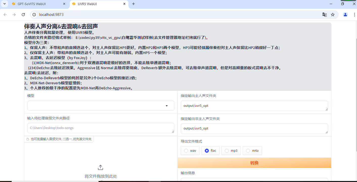Click the site info icon beside localhost:9873
Image resolution: width=357 pixels, height=182 pixels.
tap(34, 15)
